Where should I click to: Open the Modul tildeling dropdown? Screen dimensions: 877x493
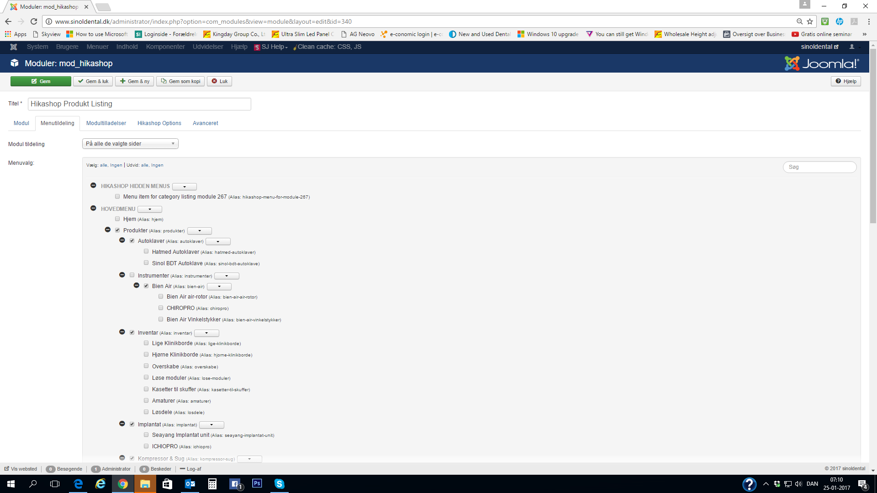point(130,144)
